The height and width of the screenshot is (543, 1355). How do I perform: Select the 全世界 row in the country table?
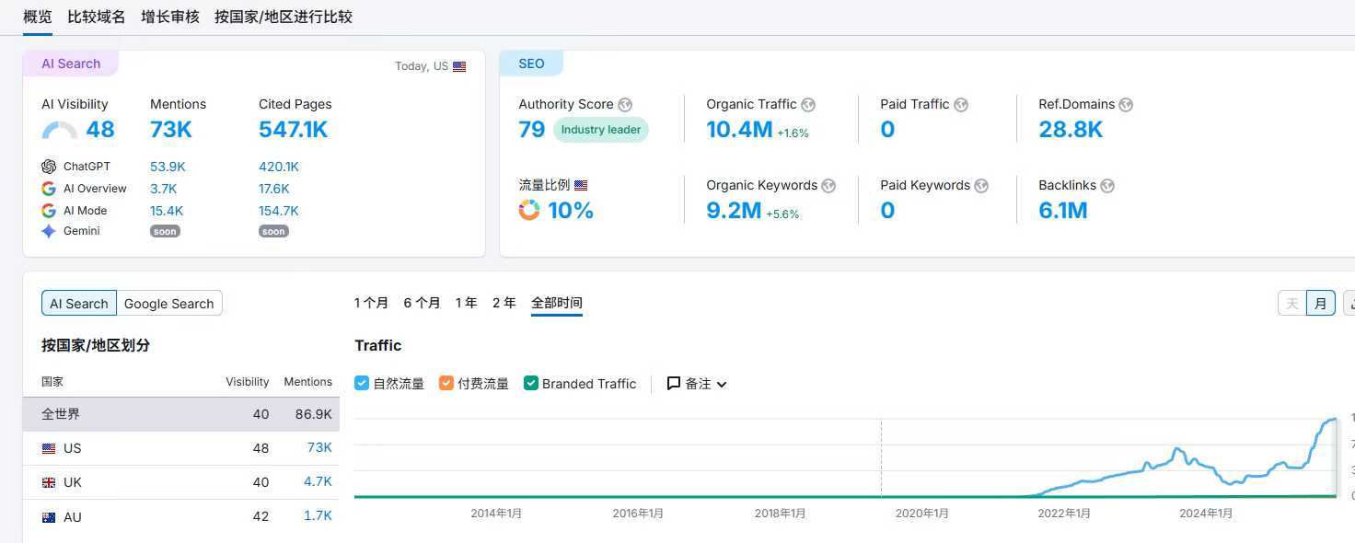(60, 413)
